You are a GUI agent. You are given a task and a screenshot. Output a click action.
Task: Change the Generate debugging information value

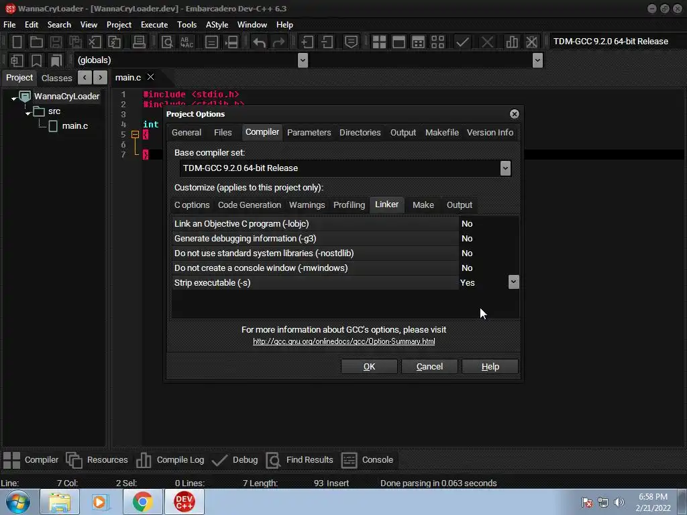point(488,239)
